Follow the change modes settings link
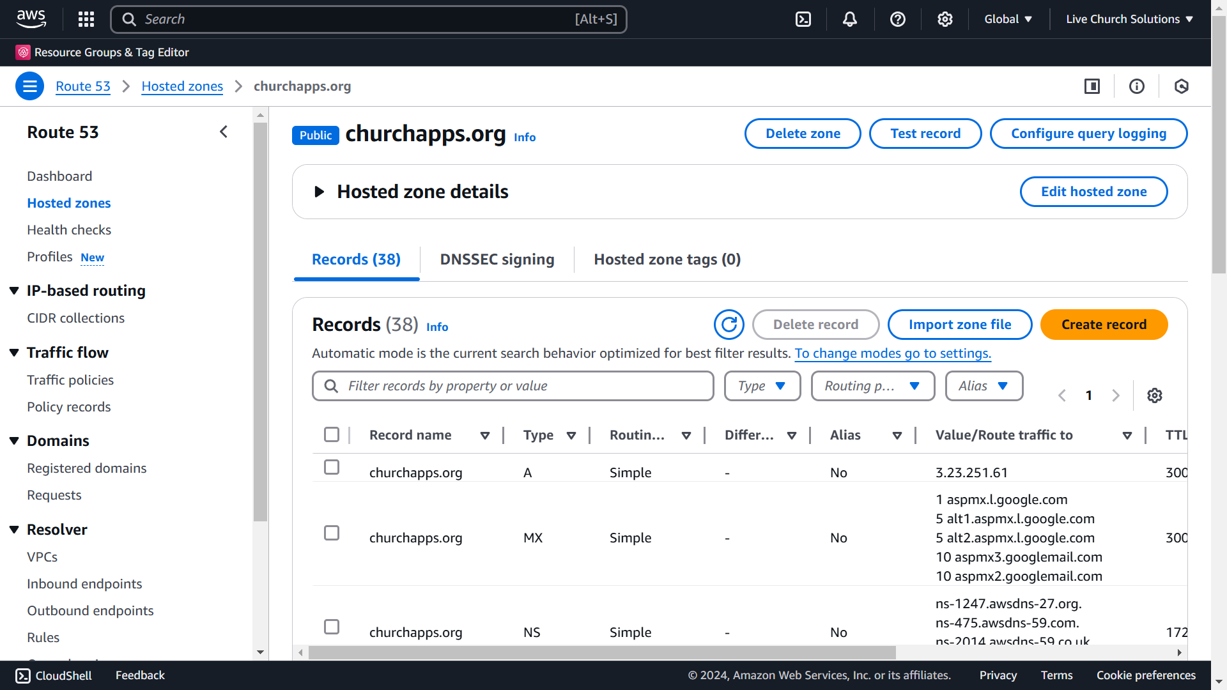 [x=893, y=353]
